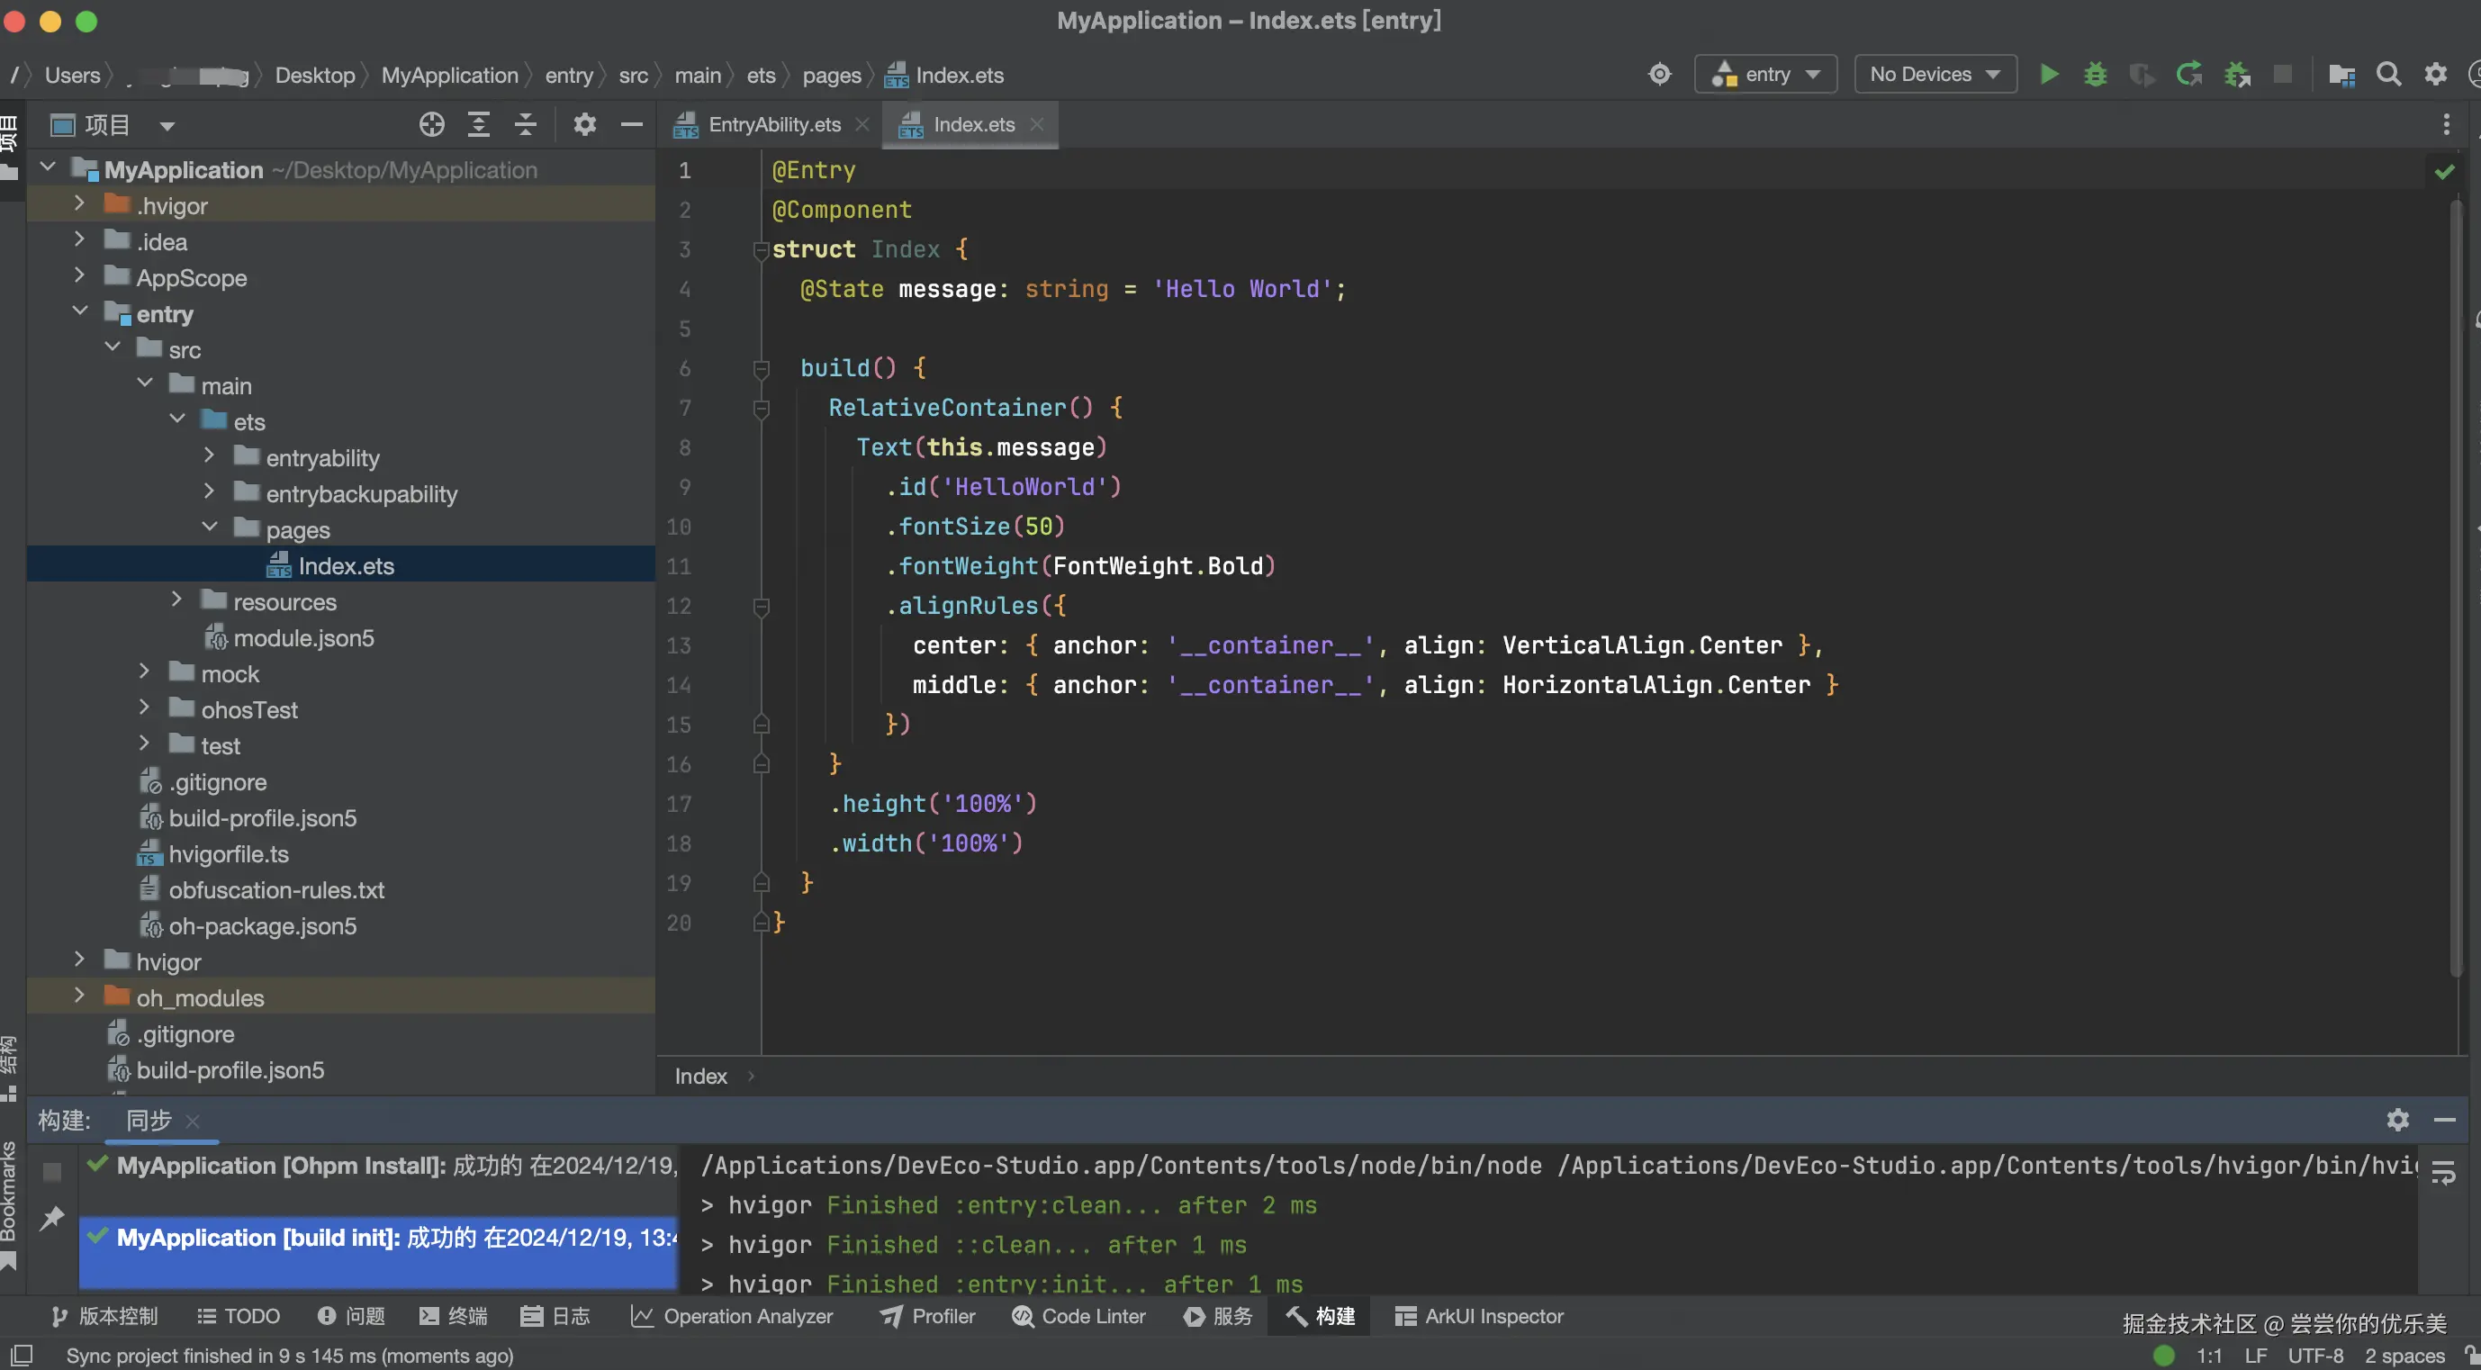Open the TODO tool window
Viewport: 2481px width, 1370px height.
[238, 1316]
